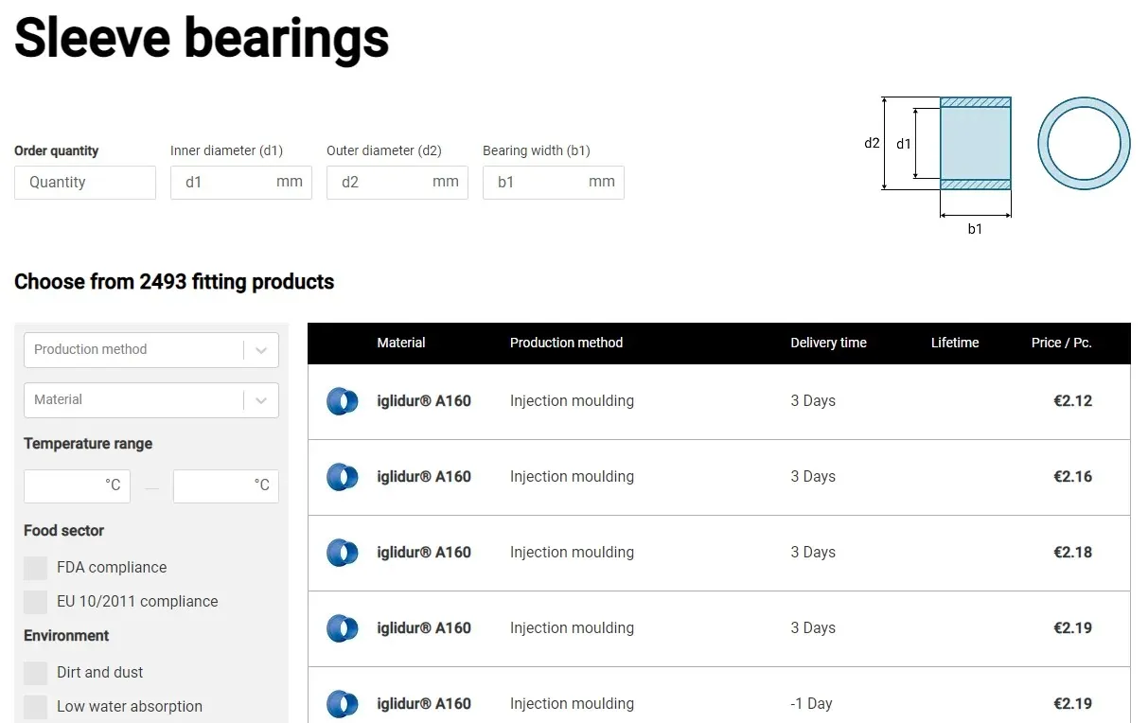The image size is (1148, 723).
Task: Expand the Material filter dropdown
Action: click(x=151, y=400)
